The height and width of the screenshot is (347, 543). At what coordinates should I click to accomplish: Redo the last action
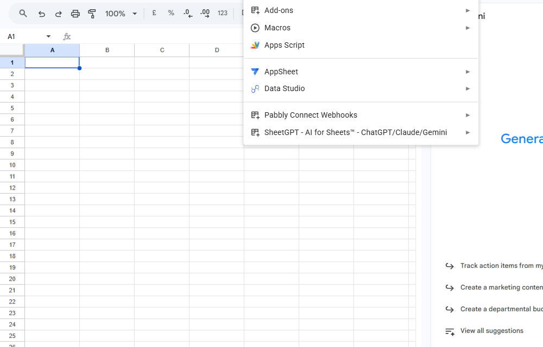(x=59, y=14)
